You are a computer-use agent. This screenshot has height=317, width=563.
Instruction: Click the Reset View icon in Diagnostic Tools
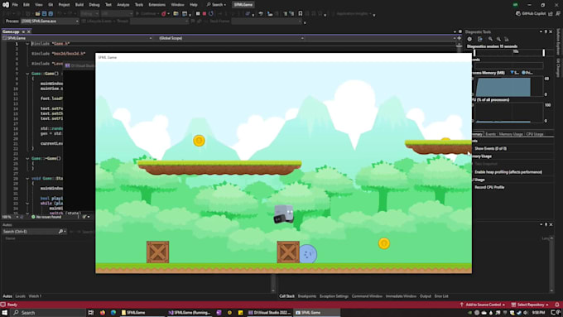coord(507,39)
